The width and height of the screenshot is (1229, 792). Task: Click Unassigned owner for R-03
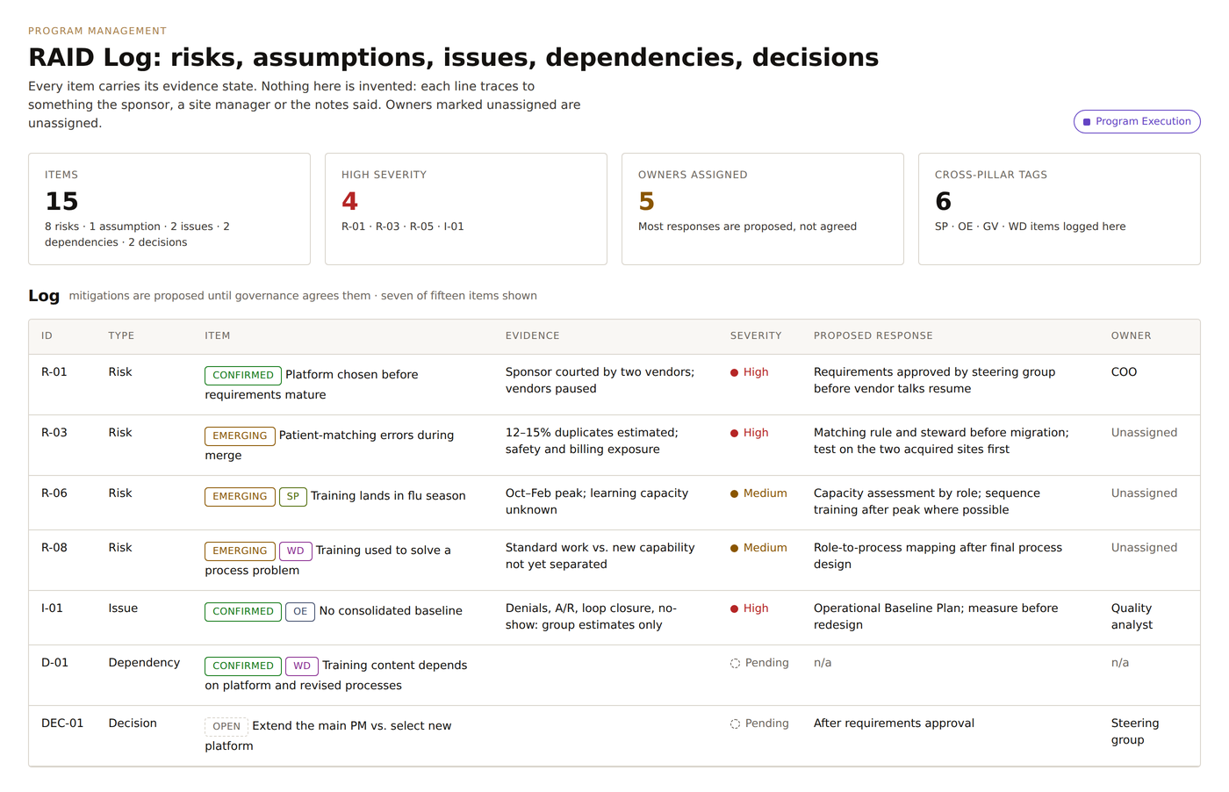click(1144, 433)
